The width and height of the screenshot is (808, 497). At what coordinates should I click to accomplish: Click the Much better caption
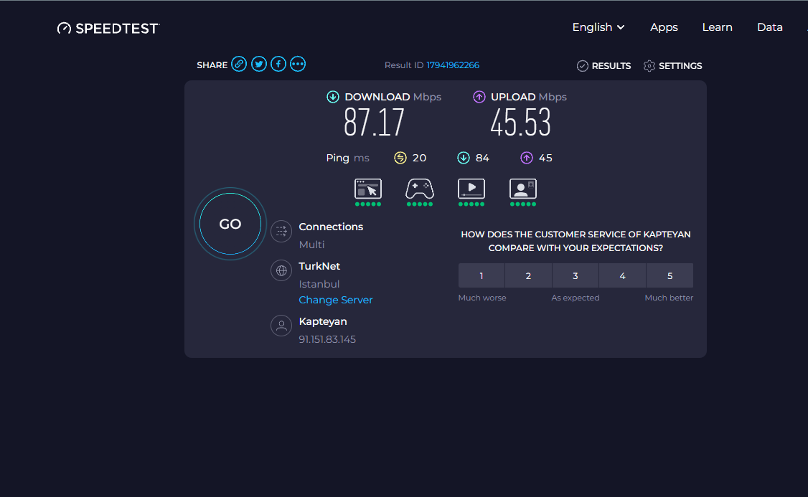(x=669, y=298)
